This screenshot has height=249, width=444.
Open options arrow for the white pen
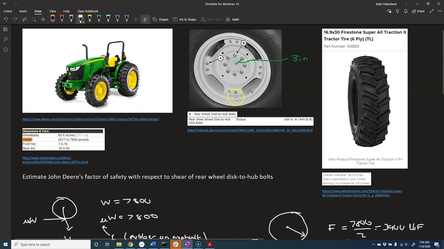(83, 22)
